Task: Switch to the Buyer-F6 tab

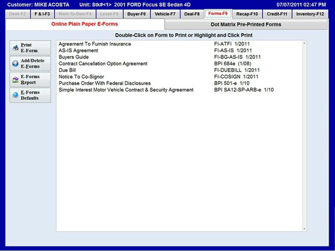Action: [x=137, y=14]
